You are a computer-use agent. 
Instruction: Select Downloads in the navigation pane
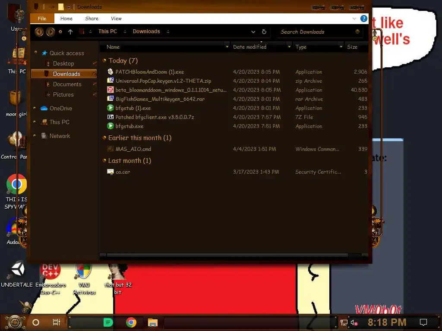64,74
